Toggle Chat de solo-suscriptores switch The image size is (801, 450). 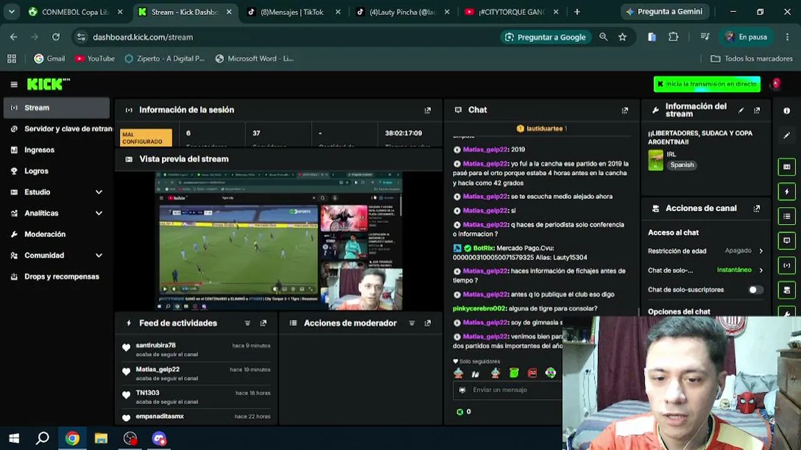[756, 290]
